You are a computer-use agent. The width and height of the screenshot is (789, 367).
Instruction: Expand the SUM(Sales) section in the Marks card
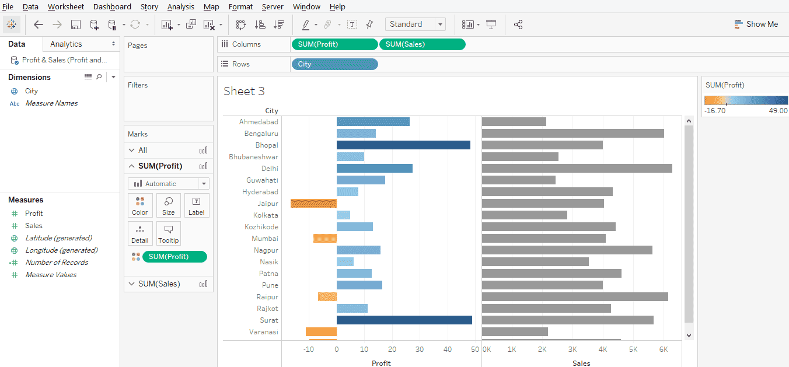[132, 284]
